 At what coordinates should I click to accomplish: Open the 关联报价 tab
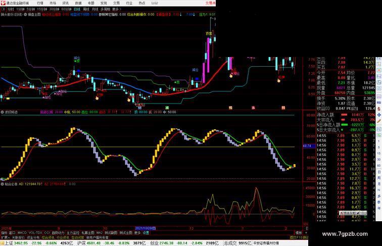click(18, 237)
